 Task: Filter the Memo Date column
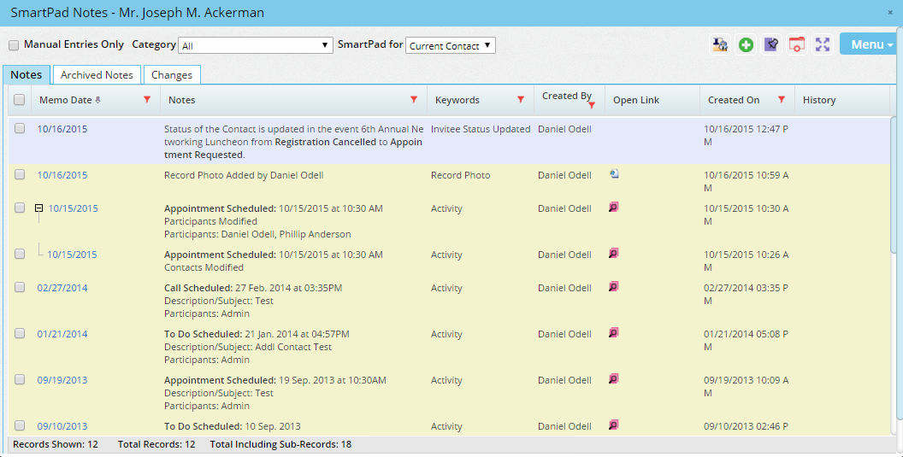(x=147, y=100)
